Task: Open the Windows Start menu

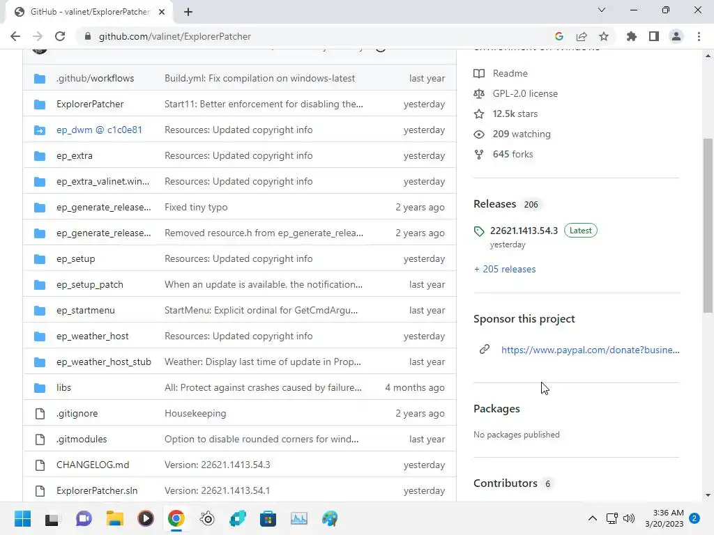Action: [22, 518]
